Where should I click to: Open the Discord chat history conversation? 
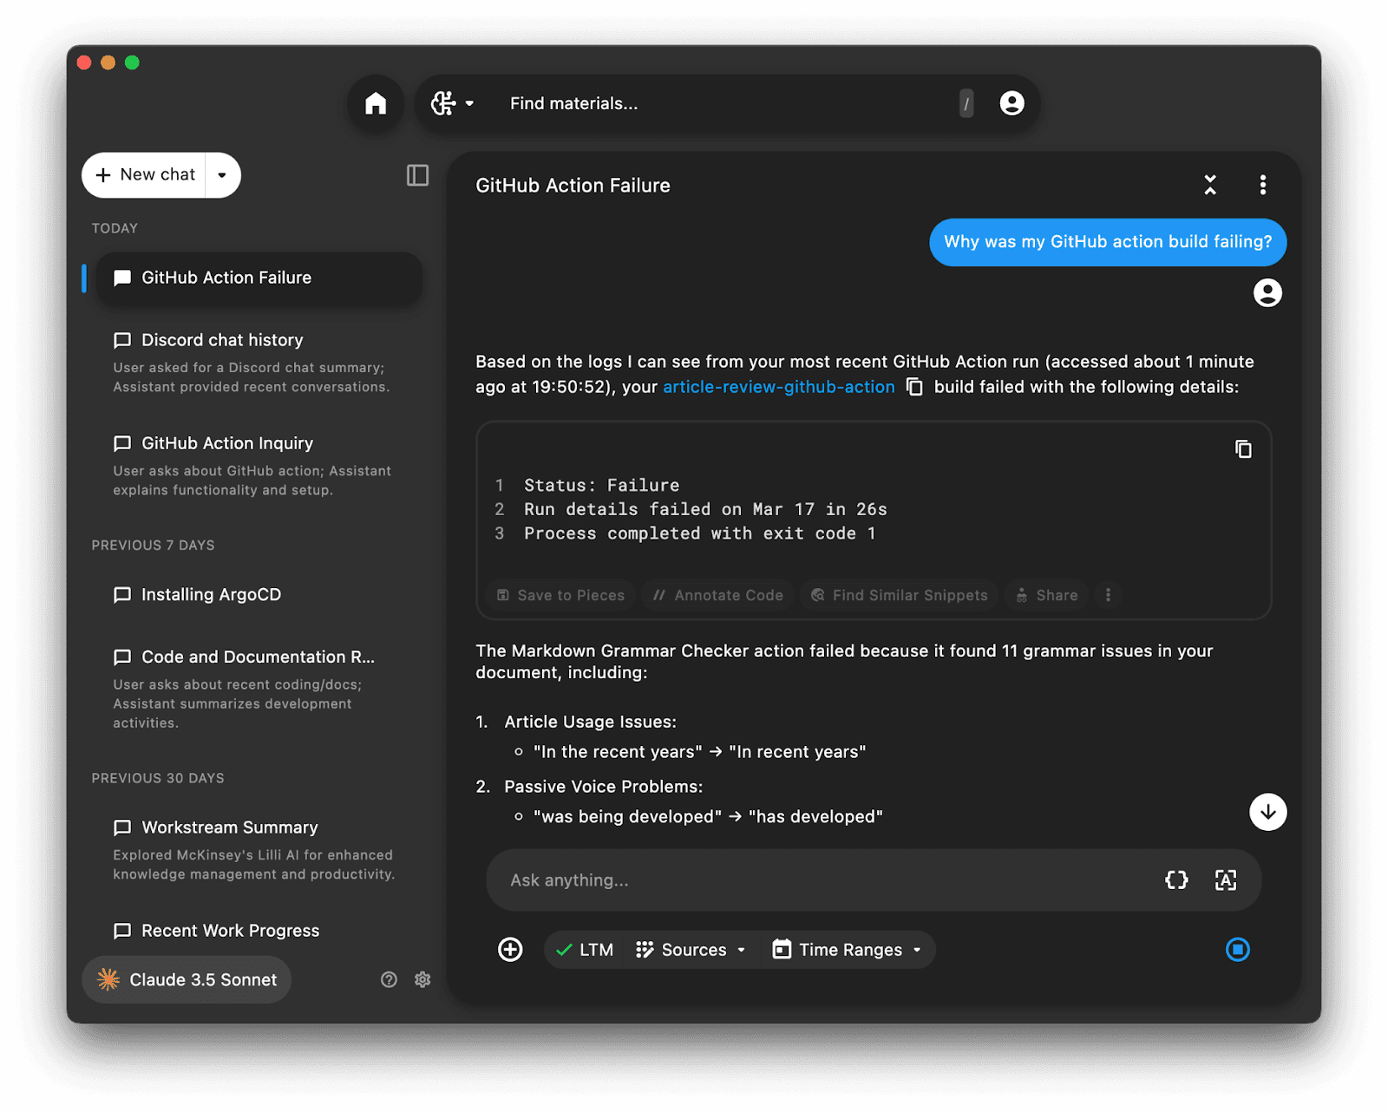[x=259, y=362]
